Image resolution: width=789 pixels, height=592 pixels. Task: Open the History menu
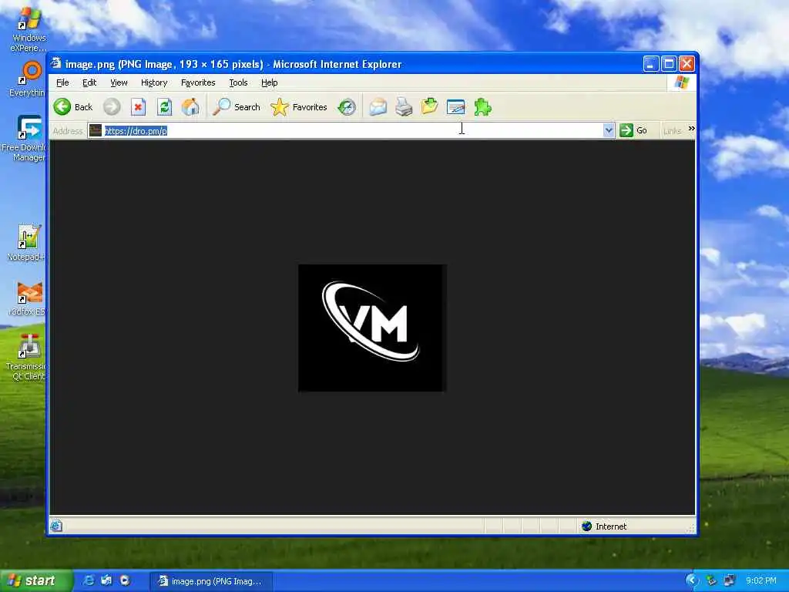[x=154, y=82]
